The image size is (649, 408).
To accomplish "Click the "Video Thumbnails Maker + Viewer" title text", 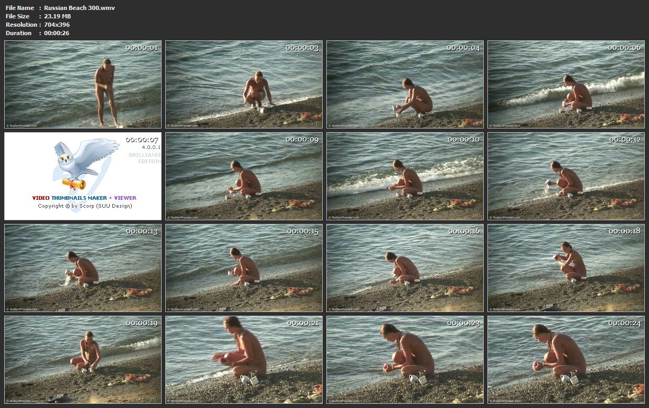I will point(84,198).
